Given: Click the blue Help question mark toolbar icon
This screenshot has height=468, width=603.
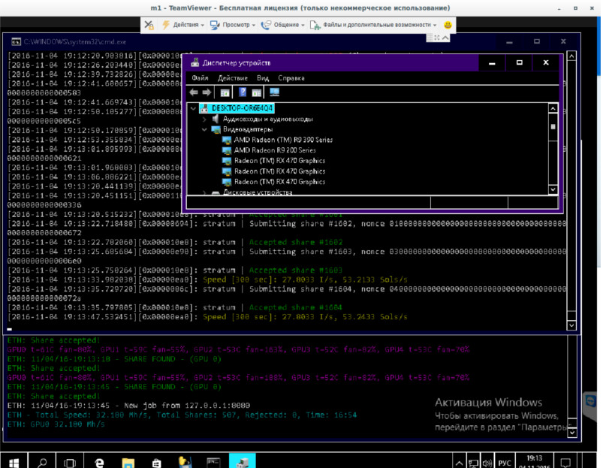Looking at the screenshot, I should click(x=243, y=92).
